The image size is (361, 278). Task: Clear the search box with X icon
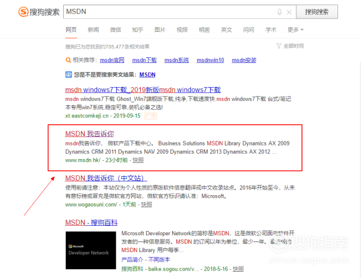(x=289, y=12)
